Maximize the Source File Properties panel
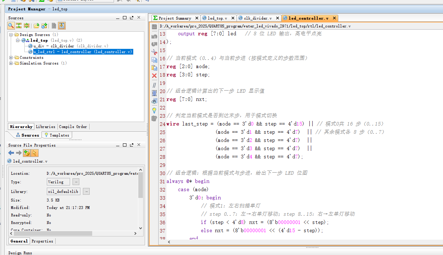The height and width of the screenshot is (255, 443). coord(125,145)
